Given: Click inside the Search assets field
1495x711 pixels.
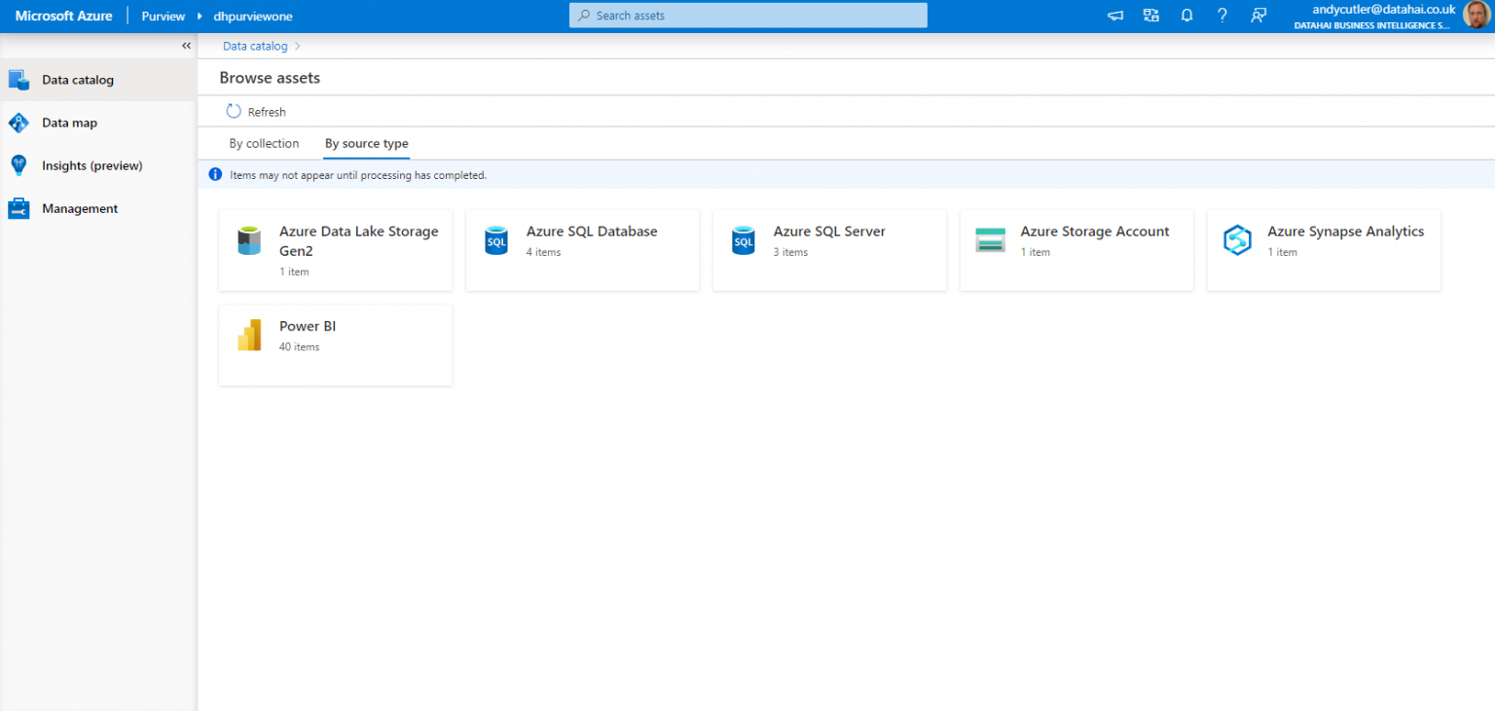Looking at the screenshot, I should (x=747, y=15).
